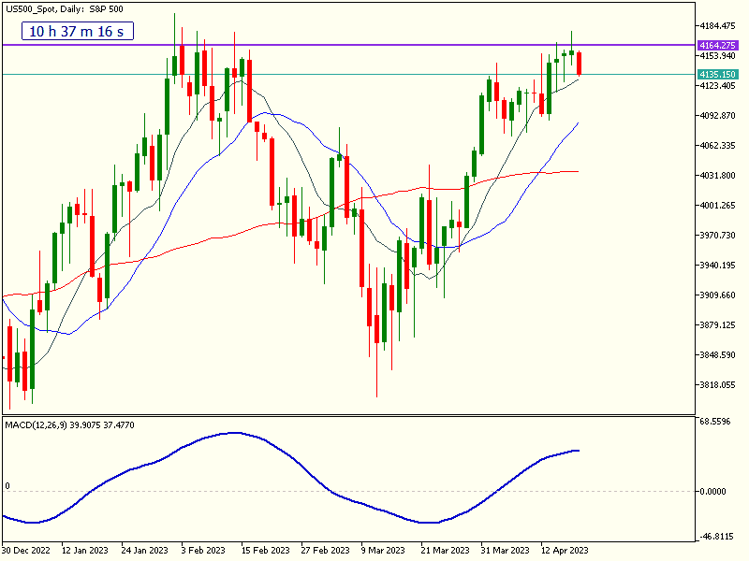The width and height of the screenshot is (749, 561).
Task: Click the 30 Dec 2022 date label
Action: click(28, 550)
